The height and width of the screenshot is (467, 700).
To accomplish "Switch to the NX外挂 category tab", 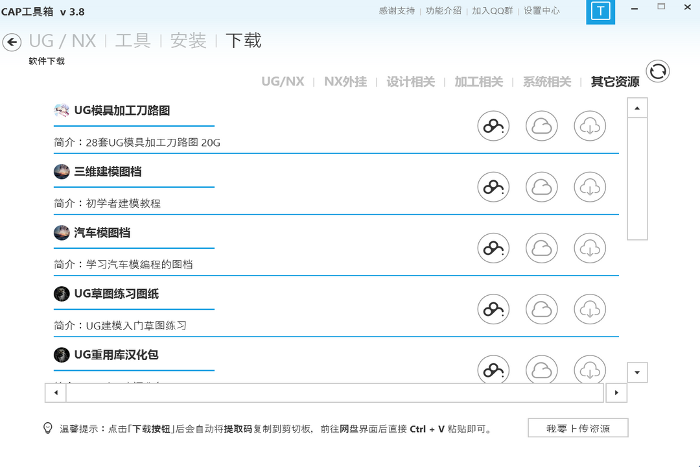I will [x=345, y=82].
